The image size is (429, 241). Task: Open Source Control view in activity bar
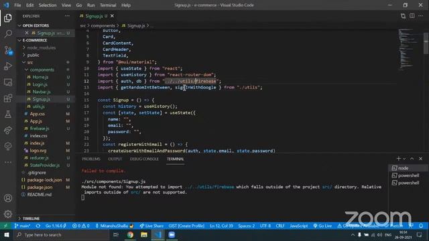click(8, 50)
